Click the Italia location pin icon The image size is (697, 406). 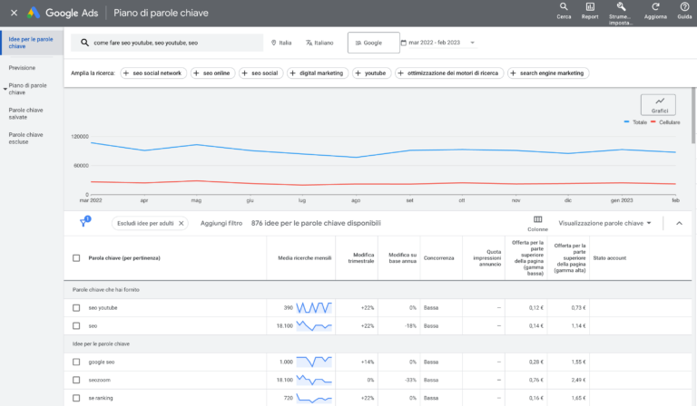(273, 43)
